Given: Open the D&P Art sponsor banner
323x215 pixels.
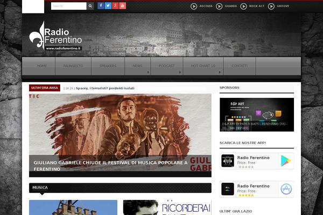Looking at the screenshot, I should 257,114.
